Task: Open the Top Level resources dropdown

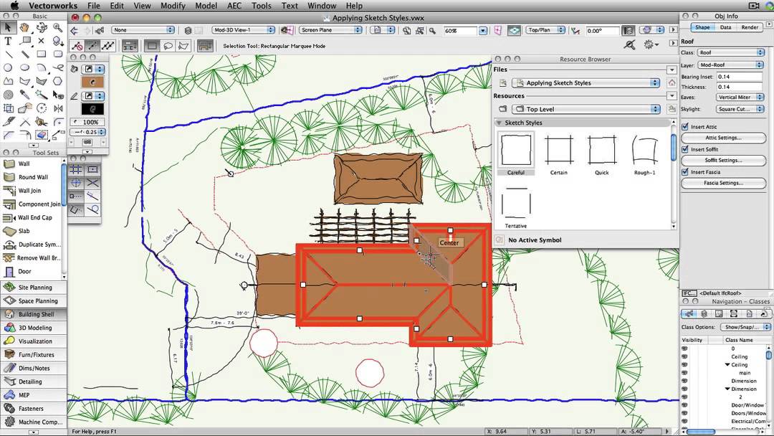Action: (x=586, y=109)
